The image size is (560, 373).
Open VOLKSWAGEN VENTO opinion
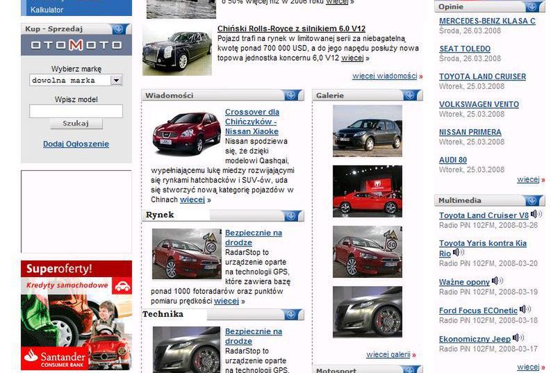click(x=479, y=105)
